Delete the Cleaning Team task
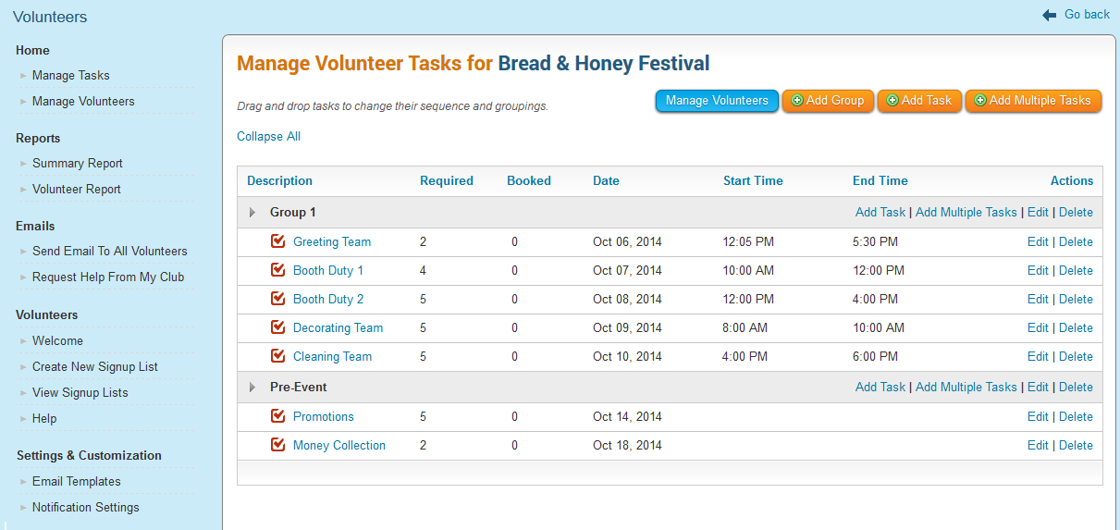Screen dimensions: 1120x530 1076,357
